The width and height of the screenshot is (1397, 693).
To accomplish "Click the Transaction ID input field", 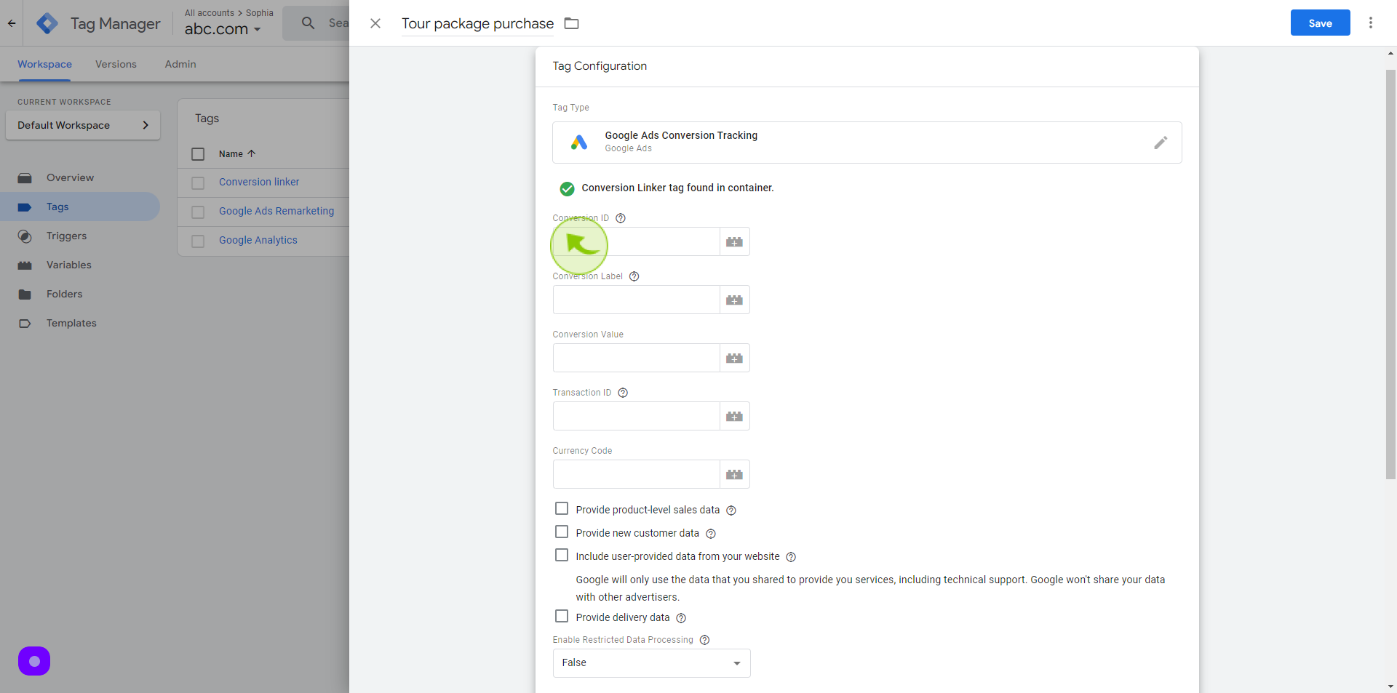I will (x=637, y=416).
